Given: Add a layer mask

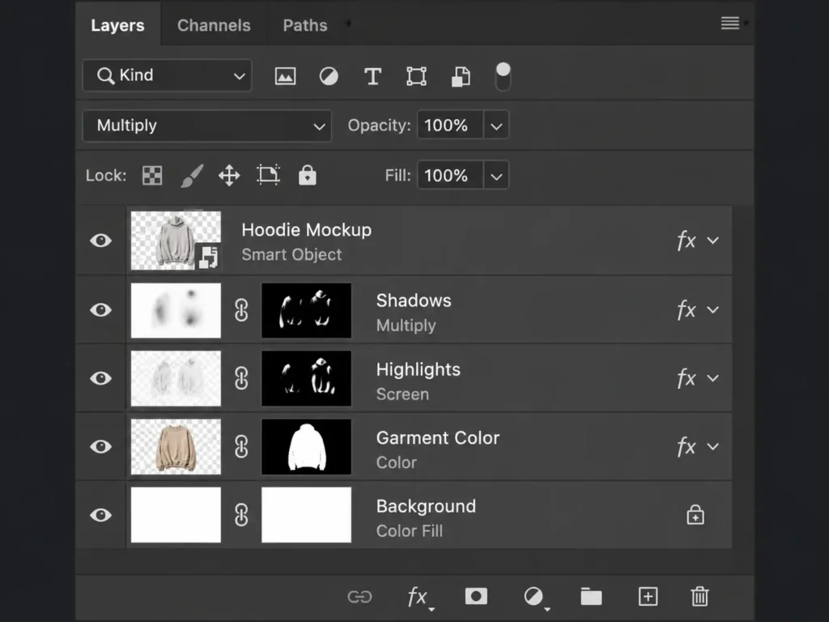Looking at the screenshot, I should [x=476, y=597].
